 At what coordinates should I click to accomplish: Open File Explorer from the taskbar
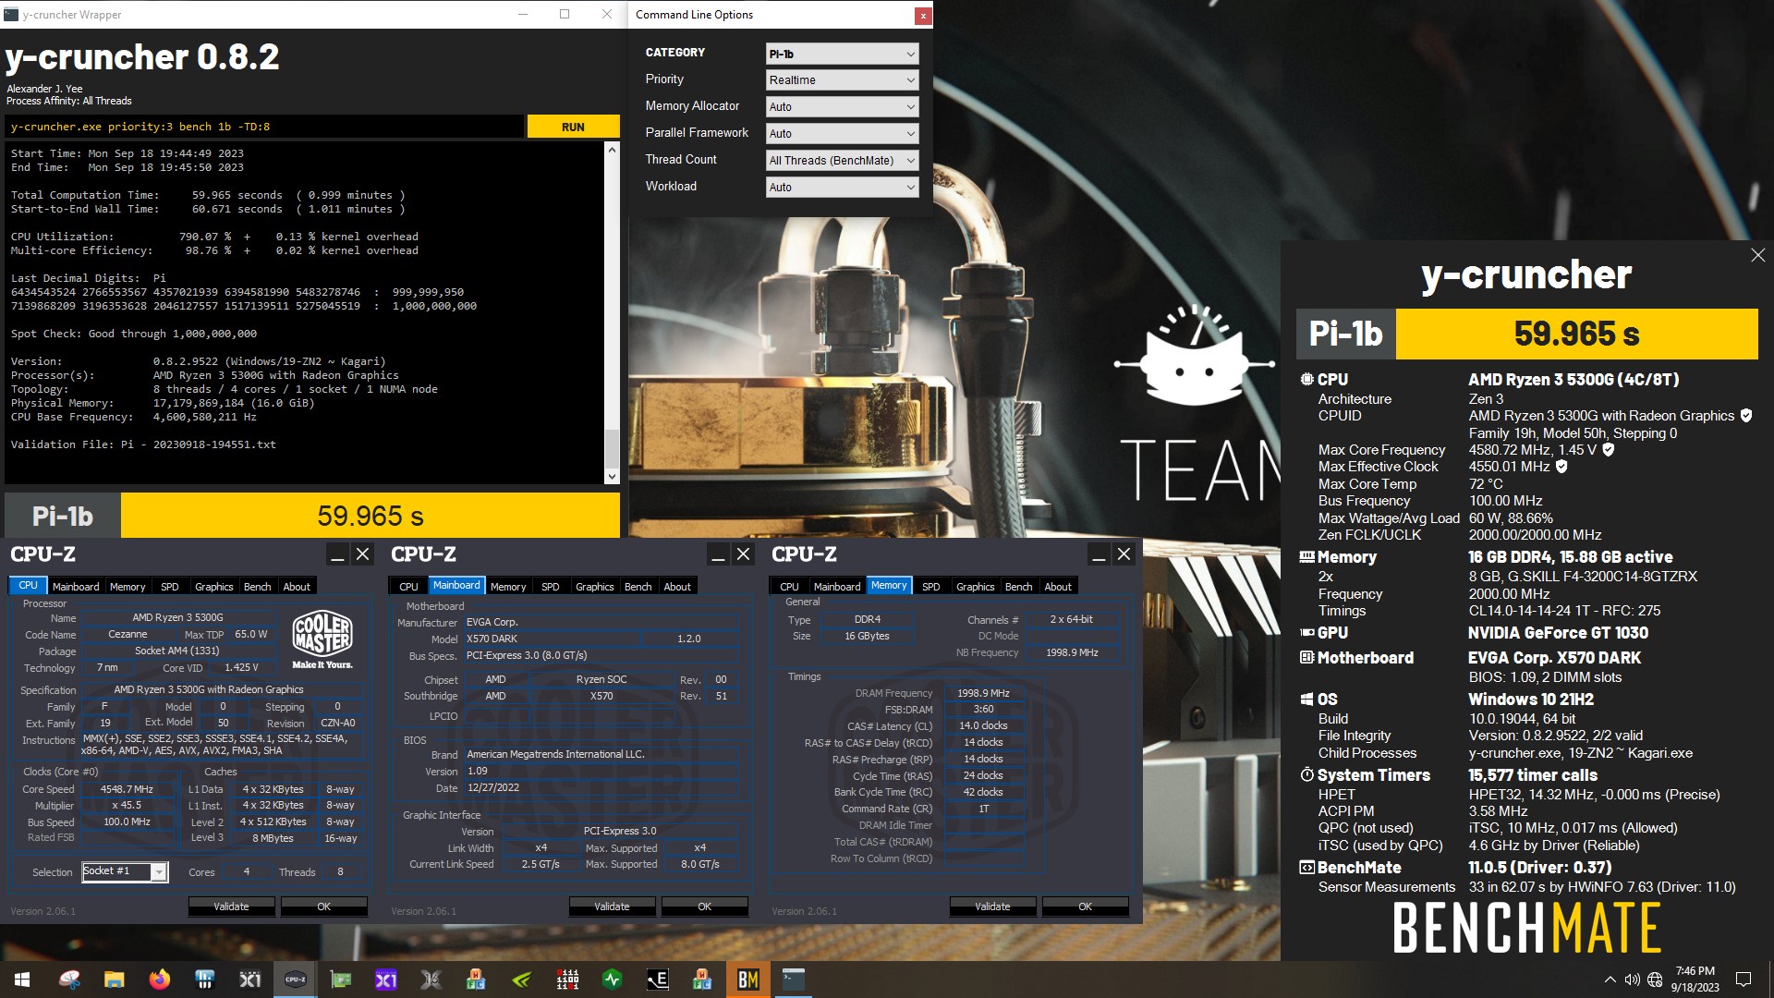coord(114,980)
